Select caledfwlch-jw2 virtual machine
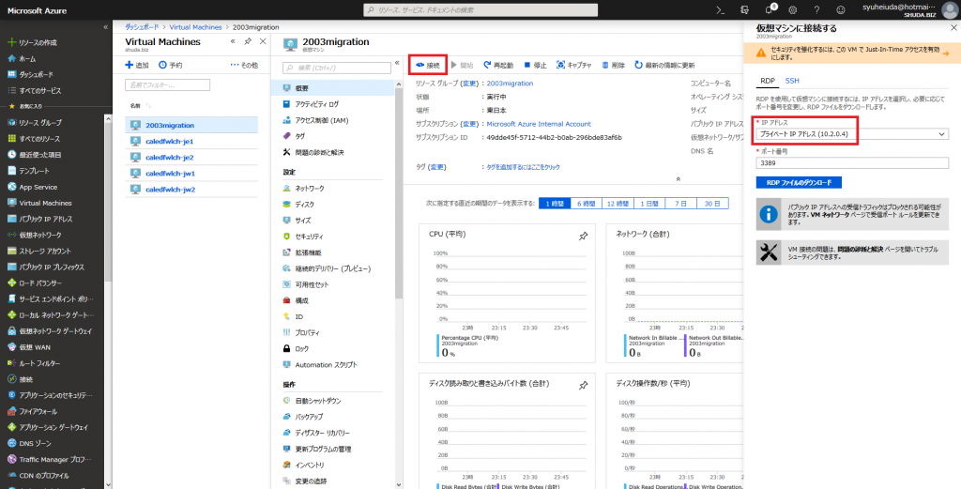961x489 pixels. pyautogui.click(x=191, y=190)
